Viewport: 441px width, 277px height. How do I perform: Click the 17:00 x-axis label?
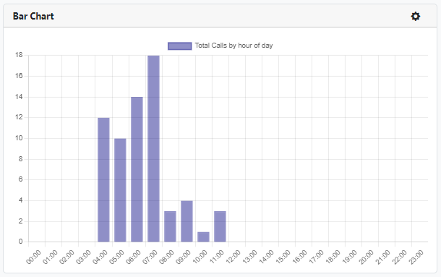coord(316,257)
